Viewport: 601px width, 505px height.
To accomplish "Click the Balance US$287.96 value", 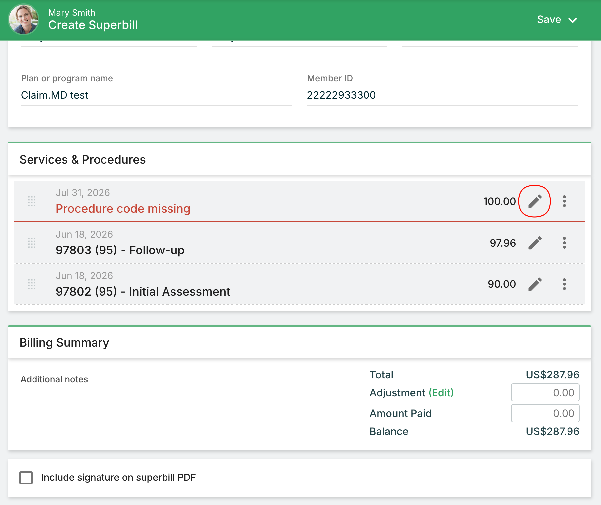I will coord(553,431).
